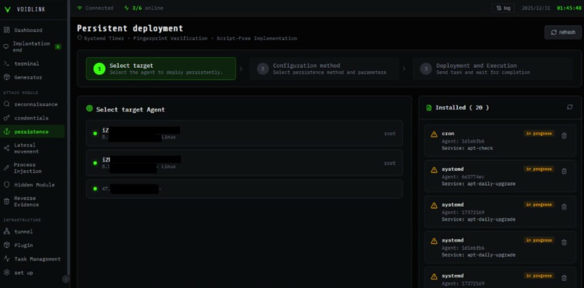584x288 pixels.
Task: Delete the cron apt-check persistence entry
Action: click(564, 135)
